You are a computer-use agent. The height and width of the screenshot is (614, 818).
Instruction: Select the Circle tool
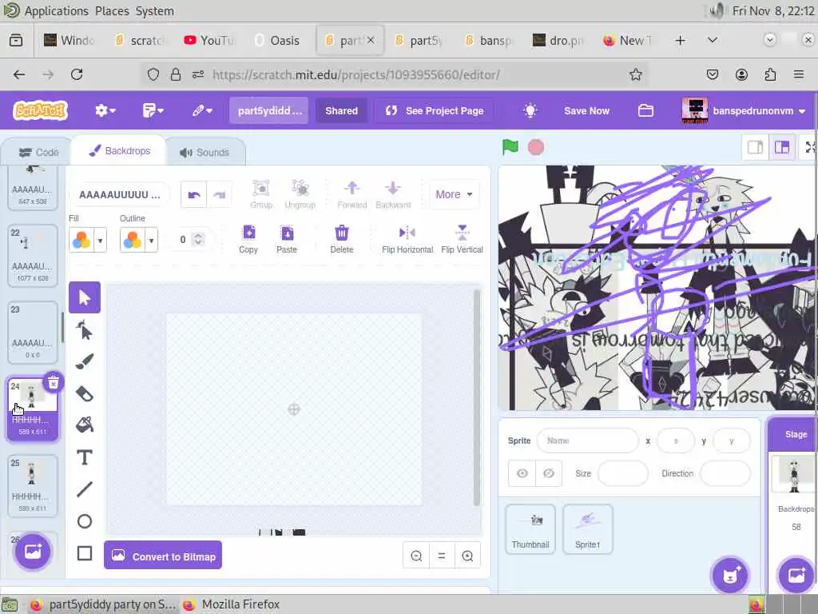(84, 521)
